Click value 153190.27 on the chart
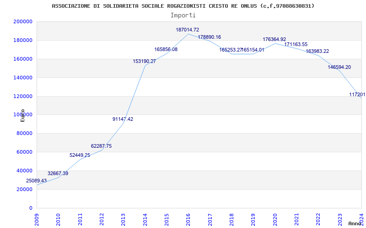The width and height of the screenshot is (366, 228). coord(144,61)
